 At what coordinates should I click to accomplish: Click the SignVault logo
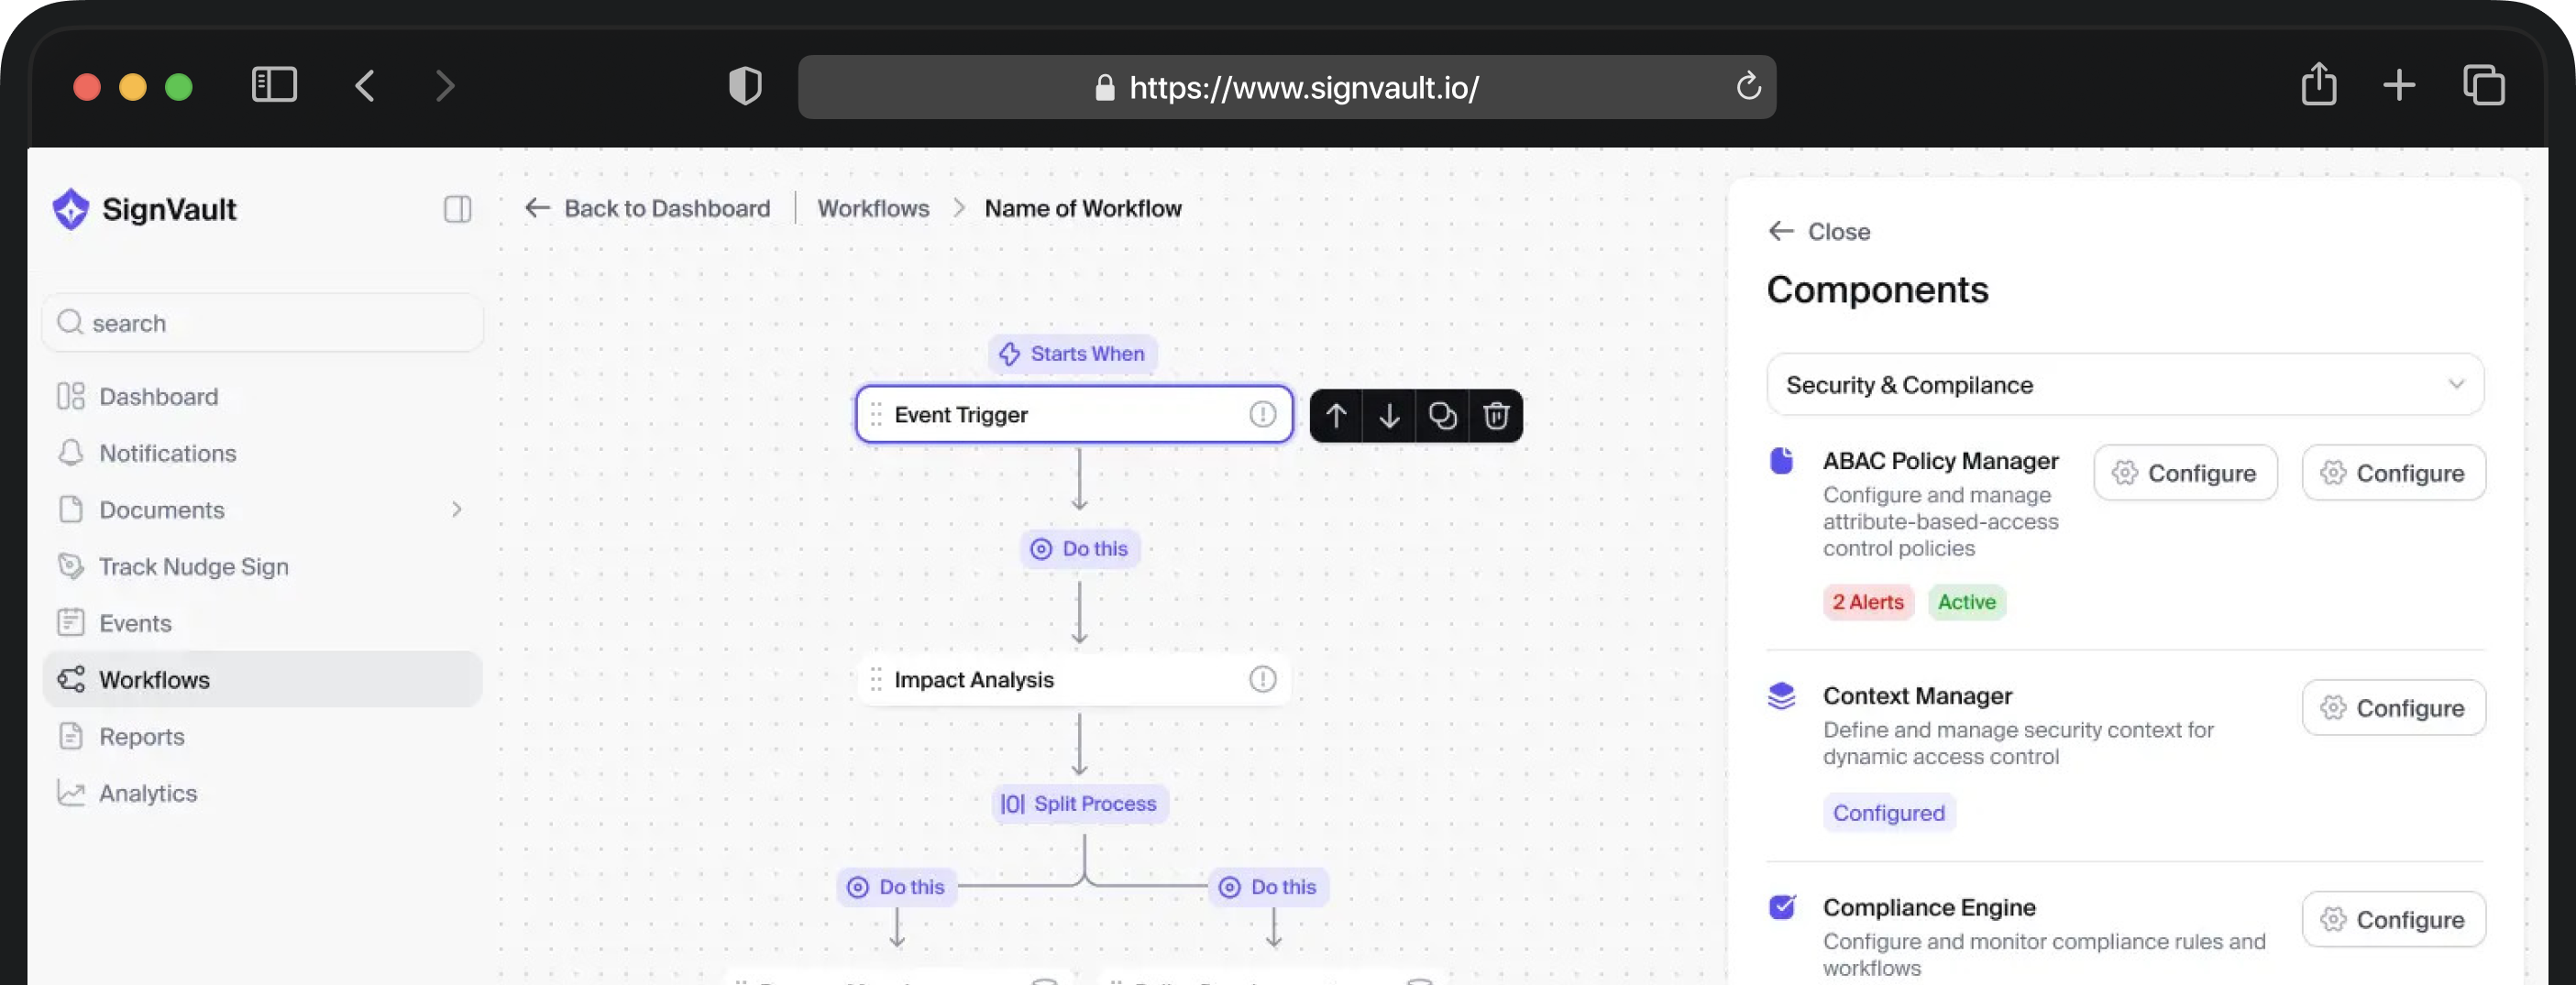(145, 209)
